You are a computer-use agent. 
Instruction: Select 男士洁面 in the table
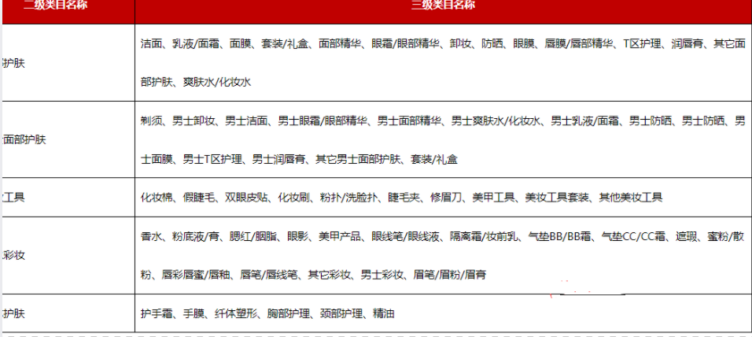click(246, 120)
